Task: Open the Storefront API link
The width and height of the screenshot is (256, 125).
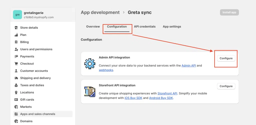Action: click(x=167, y=93)
